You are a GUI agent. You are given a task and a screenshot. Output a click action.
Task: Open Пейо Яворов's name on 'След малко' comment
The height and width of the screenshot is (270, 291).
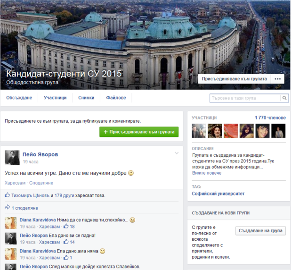[33, 267]
